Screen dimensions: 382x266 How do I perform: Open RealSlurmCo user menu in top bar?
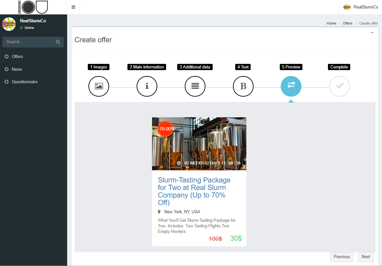[x=360, y=7]
